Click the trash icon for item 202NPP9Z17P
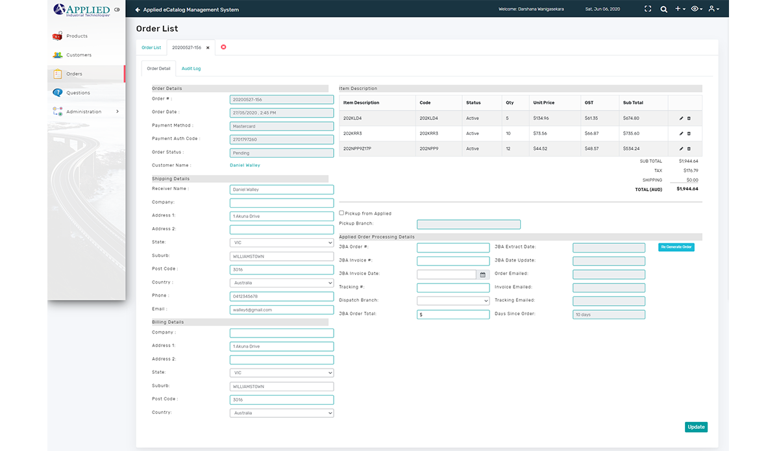 [x=689, y=149]
